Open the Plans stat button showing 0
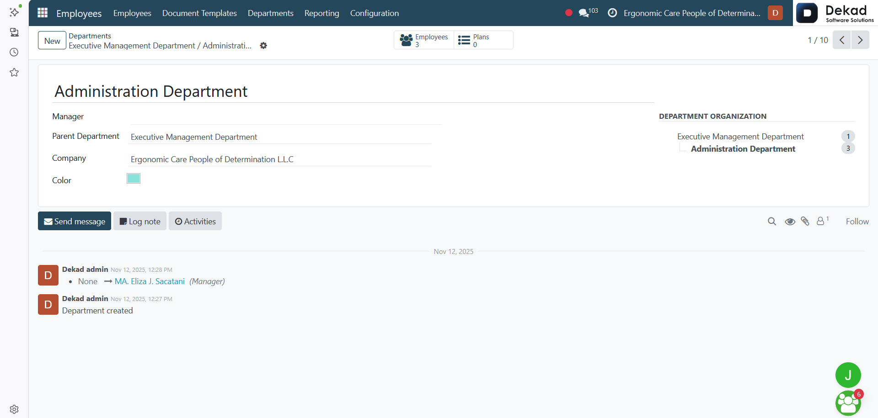 (483, 40)
